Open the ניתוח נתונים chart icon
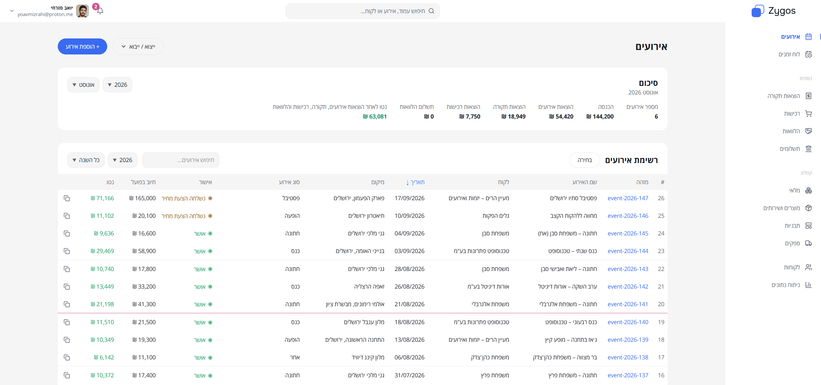Viewport: 821px width, 385px height. 808,285
